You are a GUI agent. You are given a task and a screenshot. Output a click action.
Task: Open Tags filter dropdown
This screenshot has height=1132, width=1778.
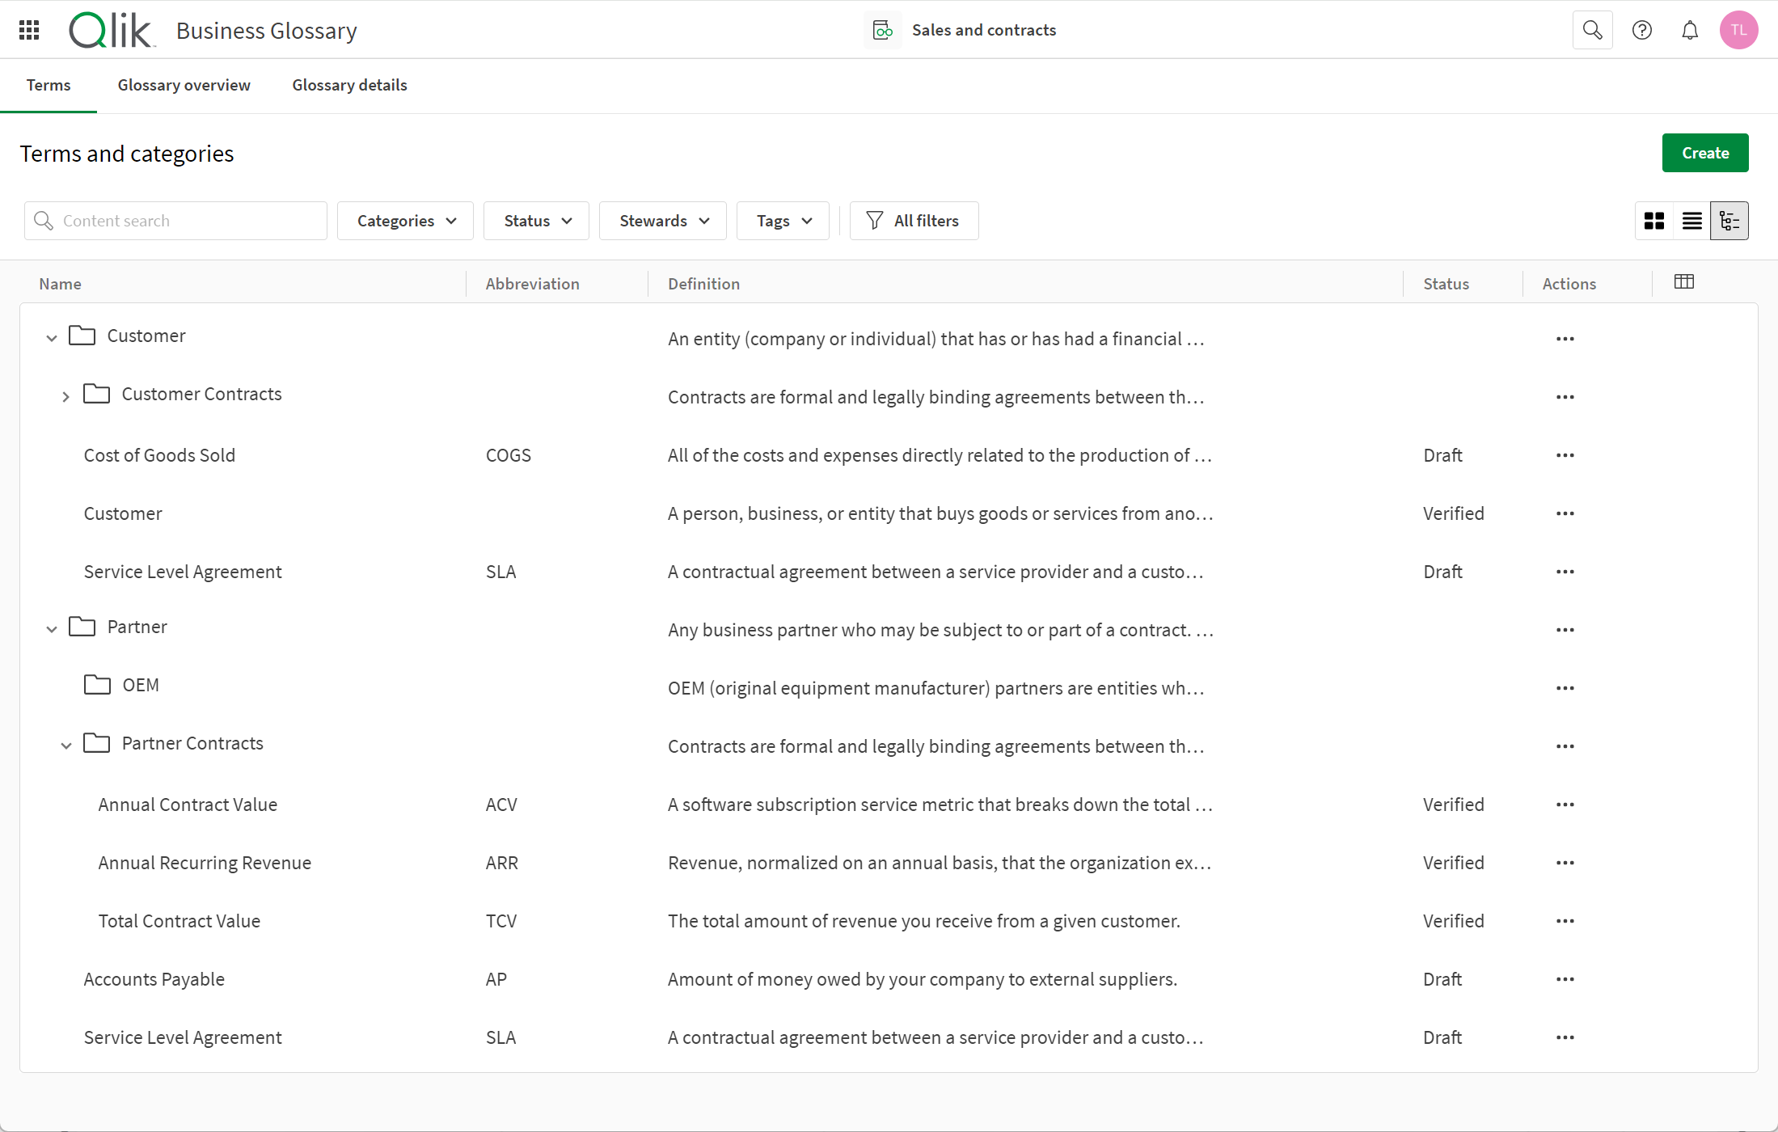click(781, 221)
